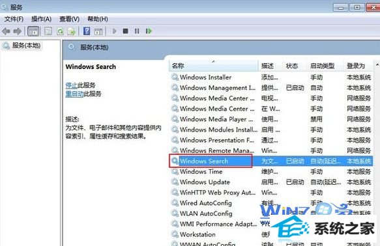This screenshot has width=380, height=246.
Task: Open the 帮助(H) menu
Action: pyautogui.click(x=98, y=19)
